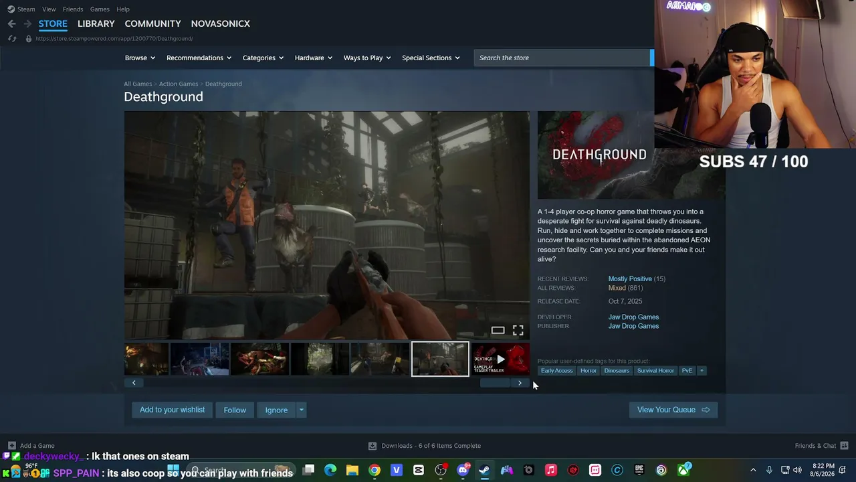This screenshot has width=856, height=482.
Task: Go back with the Steam back arrow
Action: [11, 23]
